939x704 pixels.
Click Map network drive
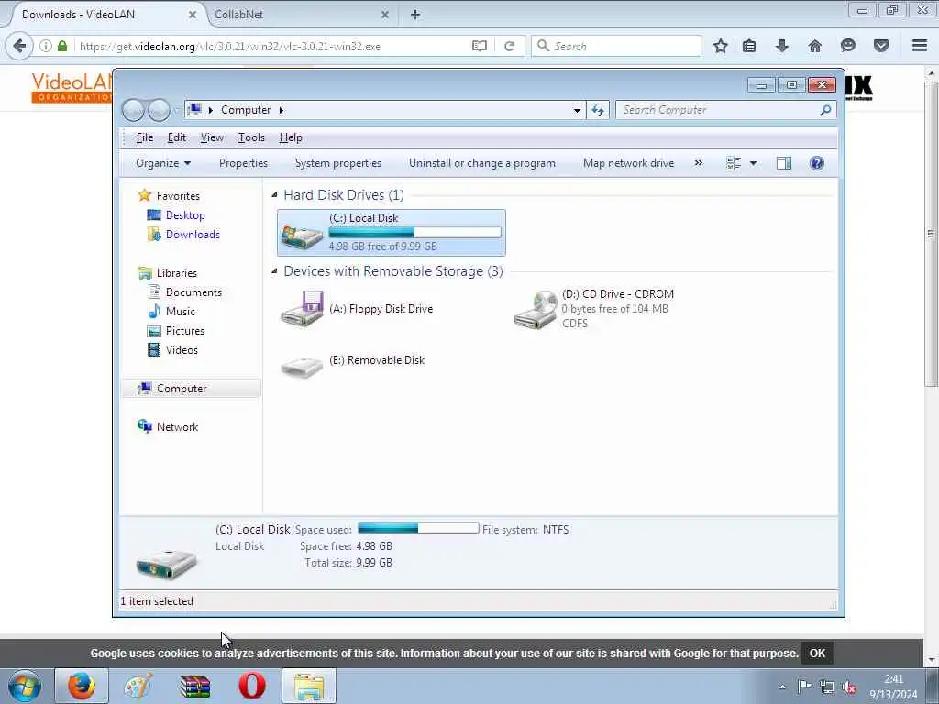628,163
